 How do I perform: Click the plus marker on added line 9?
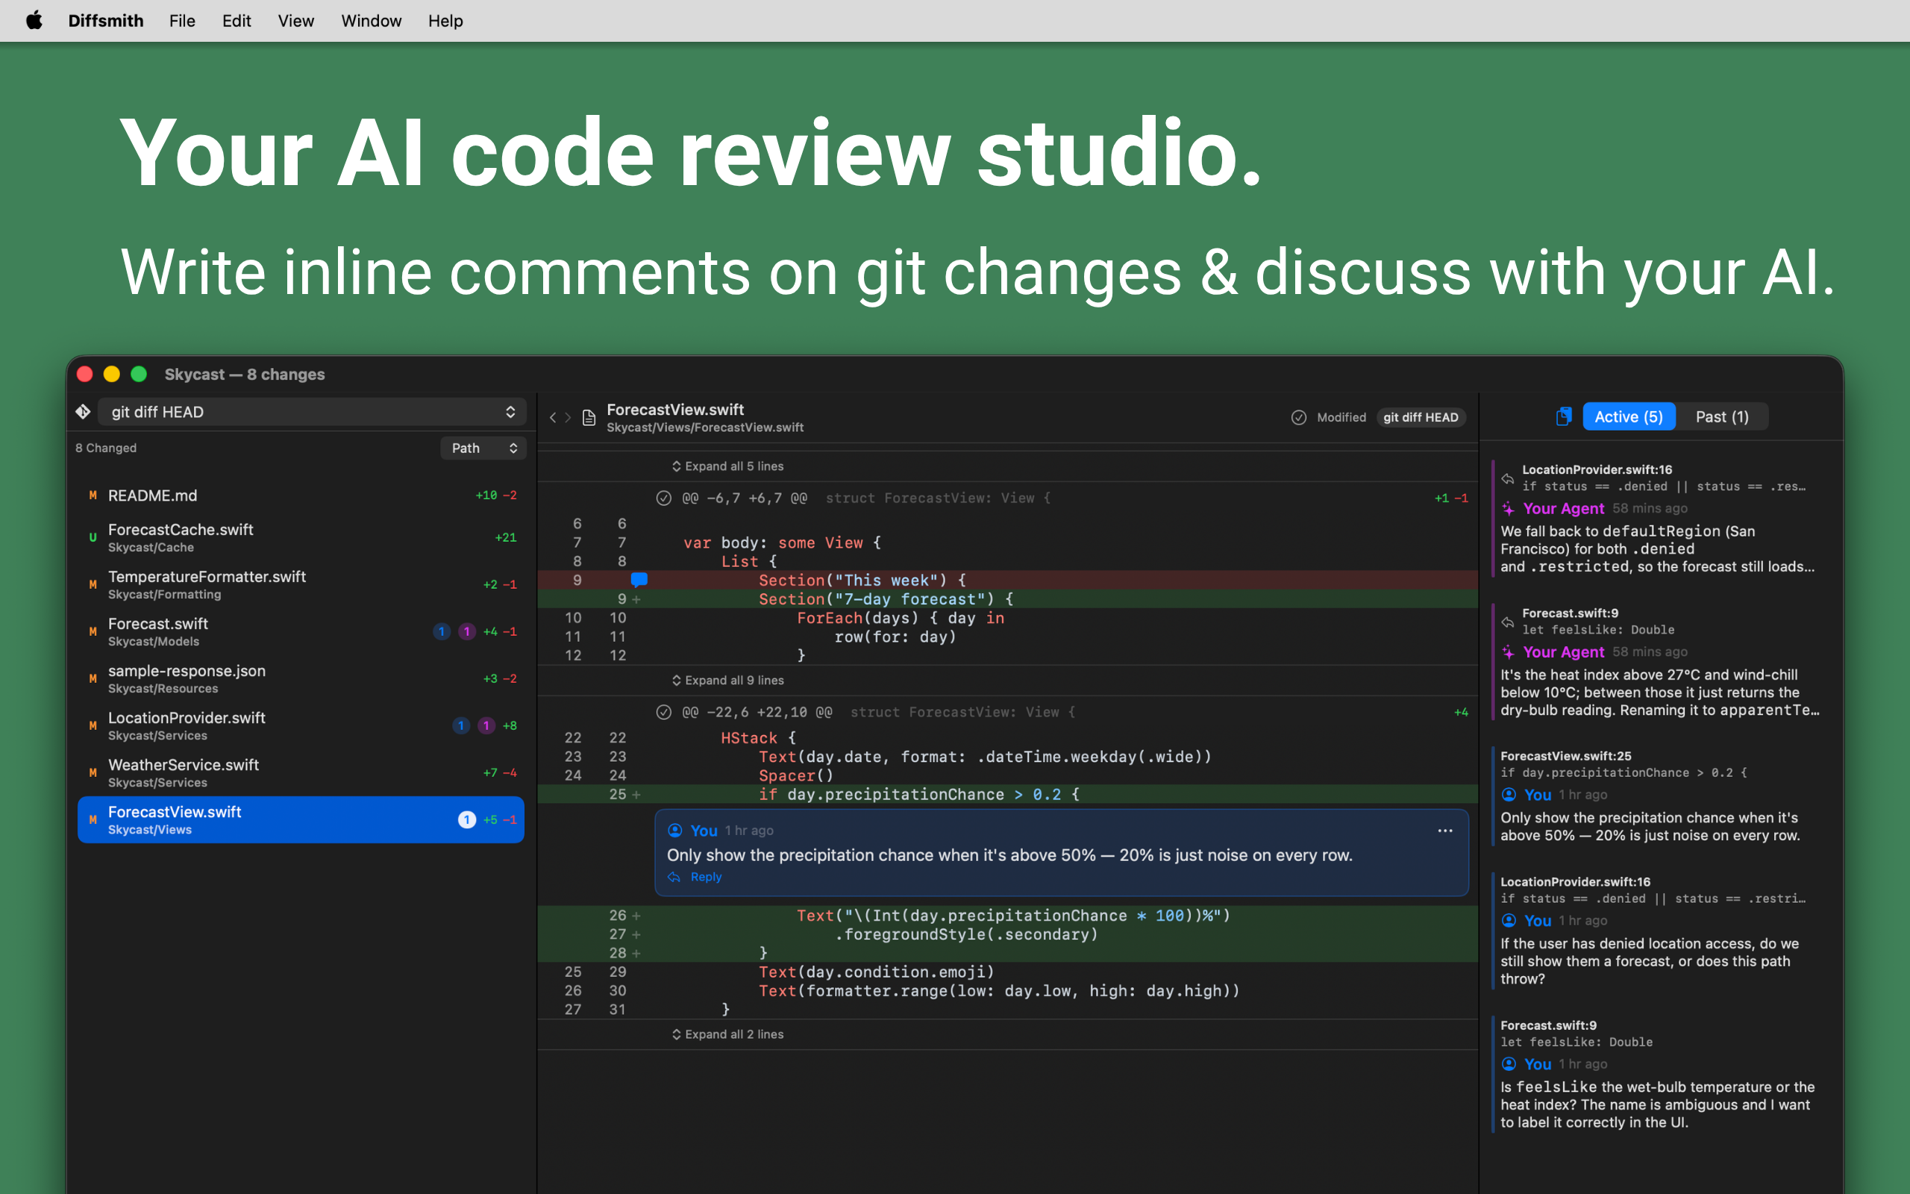click(x=636, y=599)
